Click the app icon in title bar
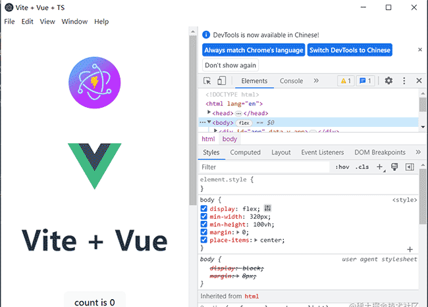The height and width of the screenshot is (307, 428). coord(9,7)
